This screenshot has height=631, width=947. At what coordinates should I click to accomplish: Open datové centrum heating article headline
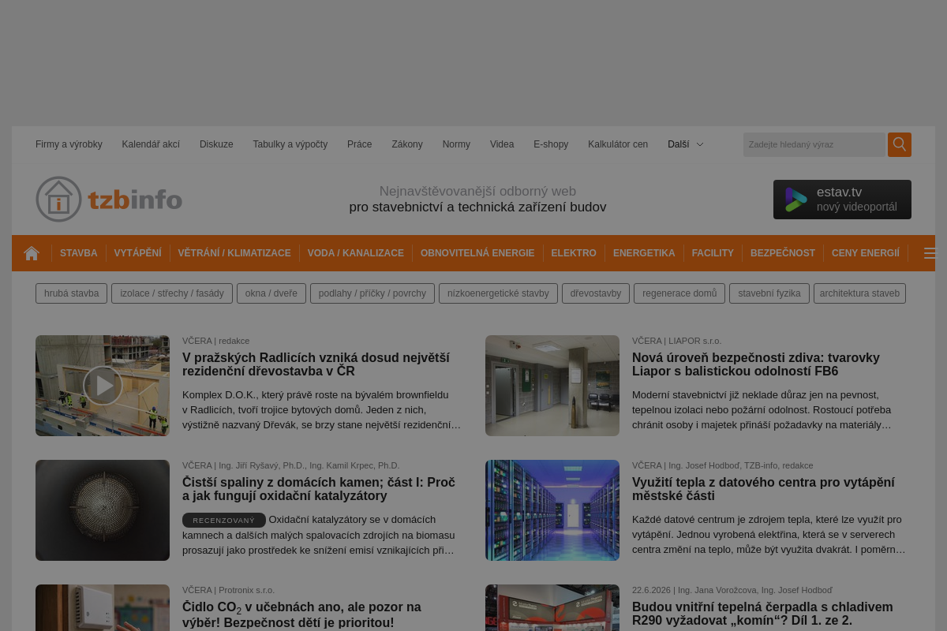[763, 489]
